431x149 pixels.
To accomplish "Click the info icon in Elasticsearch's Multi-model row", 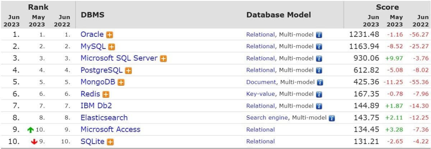I will pyautogui.click(x=332, y=118).
